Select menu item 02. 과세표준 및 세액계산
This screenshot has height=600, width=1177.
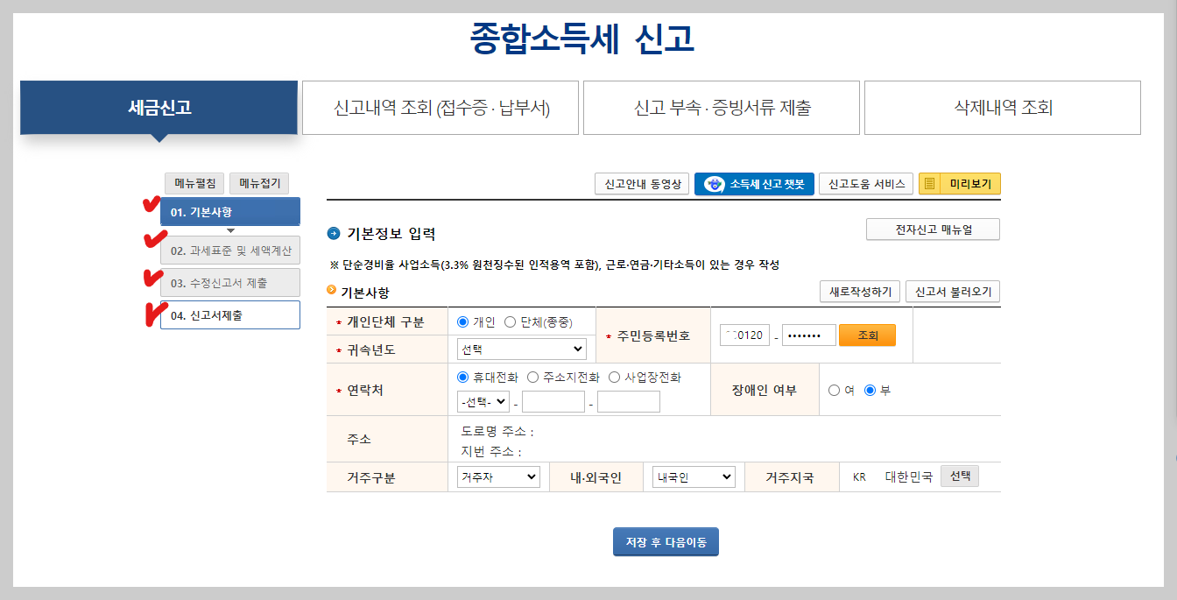point(229,251)
